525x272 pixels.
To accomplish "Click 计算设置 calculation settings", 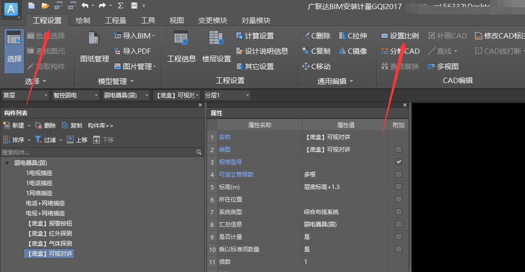I will coord(255,36).
